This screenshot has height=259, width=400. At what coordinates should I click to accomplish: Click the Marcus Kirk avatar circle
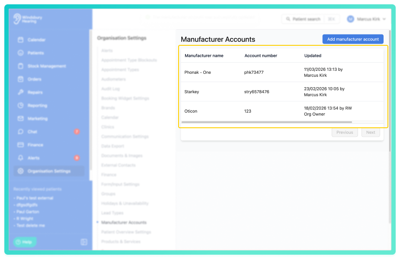[351, 19]
